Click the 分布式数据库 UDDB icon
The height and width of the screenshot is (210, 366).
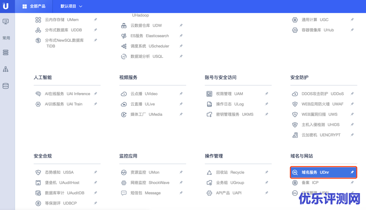38,30
